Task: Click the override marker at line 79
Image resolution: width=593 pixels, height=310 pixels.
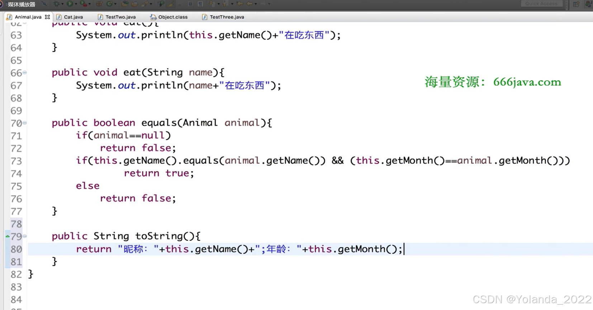Action: pyautogui.click(x=8, y=236)
